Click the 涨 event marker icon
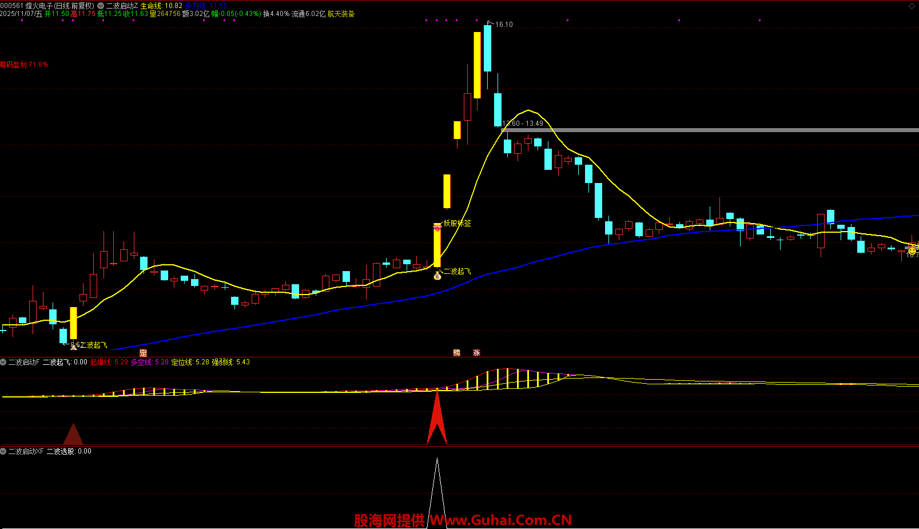 click(x=476, y=353)
